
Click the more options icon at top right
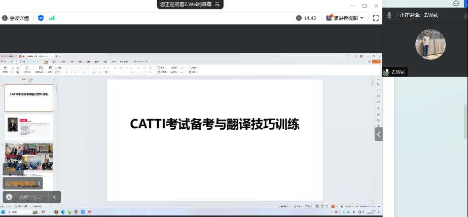coord(455,3)
